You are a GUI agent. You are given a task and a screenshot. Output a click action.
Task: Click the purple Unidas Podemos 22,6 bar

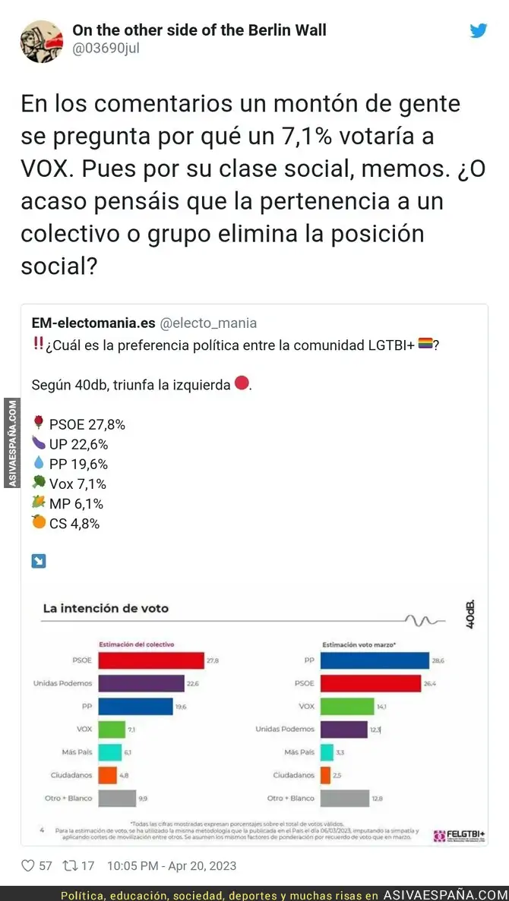pyautogui.click(x=141, y=684)
